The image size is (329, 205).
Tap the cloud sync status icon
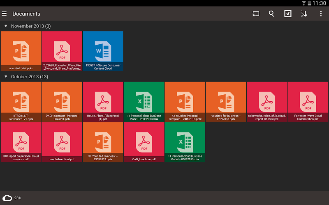click(7, 198)
